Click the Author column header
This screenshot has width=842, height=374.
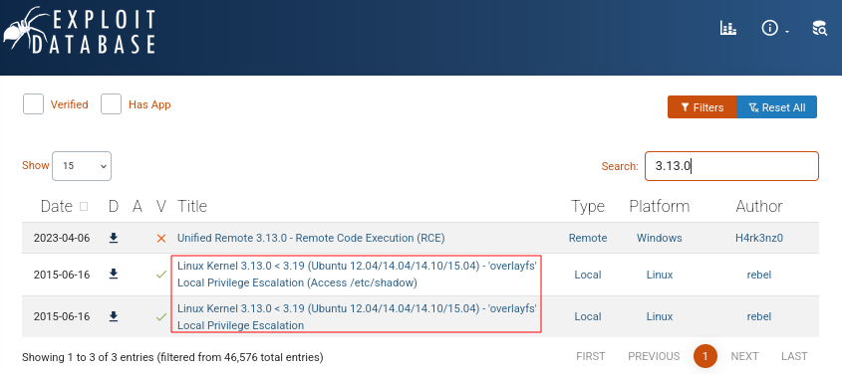tap(758, 206)
